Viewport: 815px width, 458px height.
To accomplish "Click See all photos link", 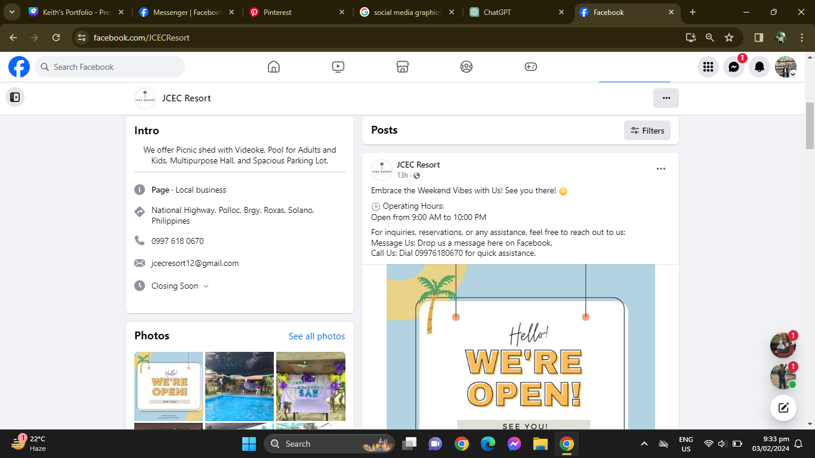I will point(317,336).
